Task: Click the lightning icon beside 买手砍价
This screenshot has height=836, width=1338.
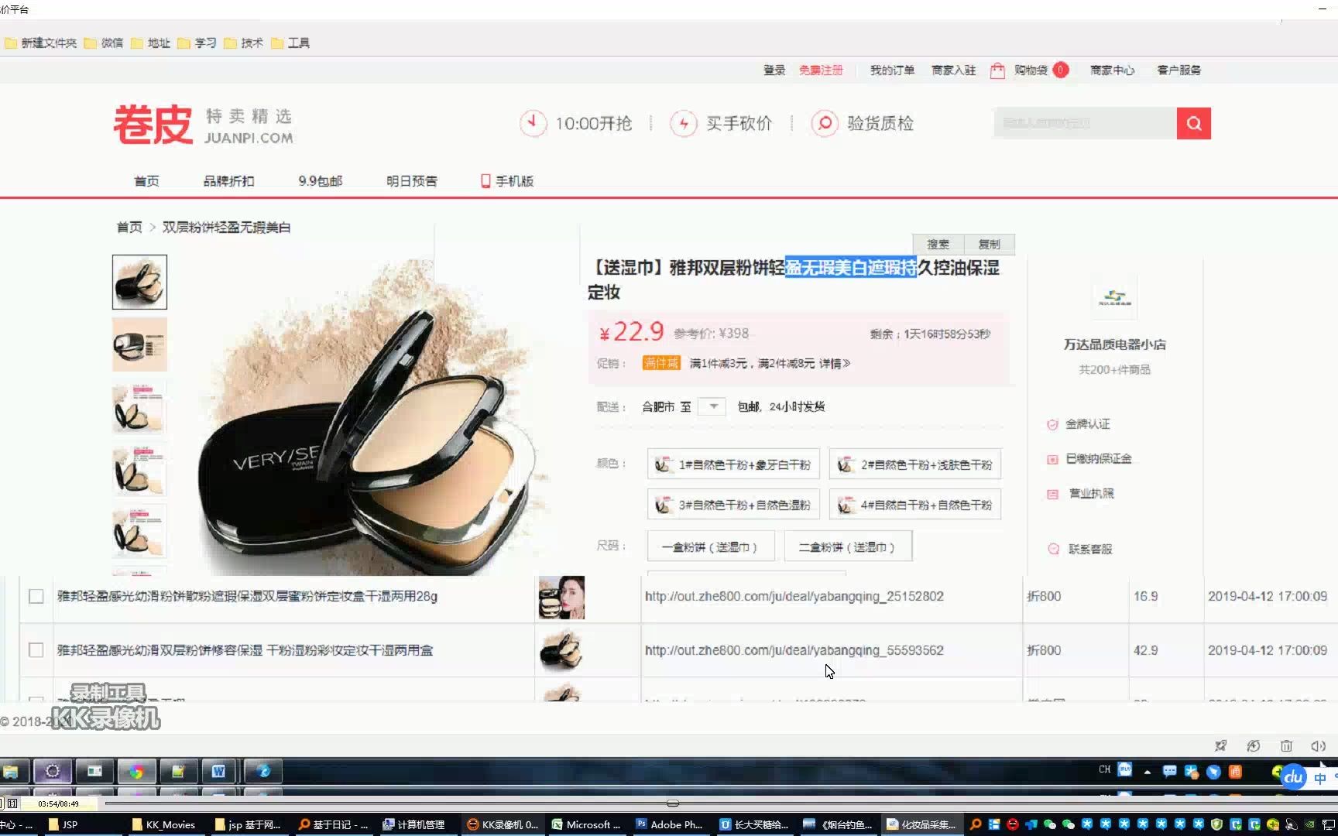Action: (x=684, y=123)
